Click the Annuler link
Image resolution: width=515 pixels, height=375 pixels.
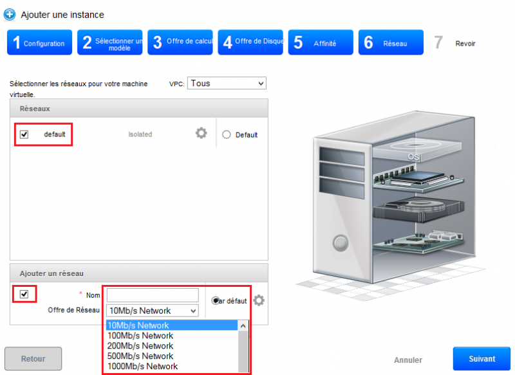tap(408, 360)
